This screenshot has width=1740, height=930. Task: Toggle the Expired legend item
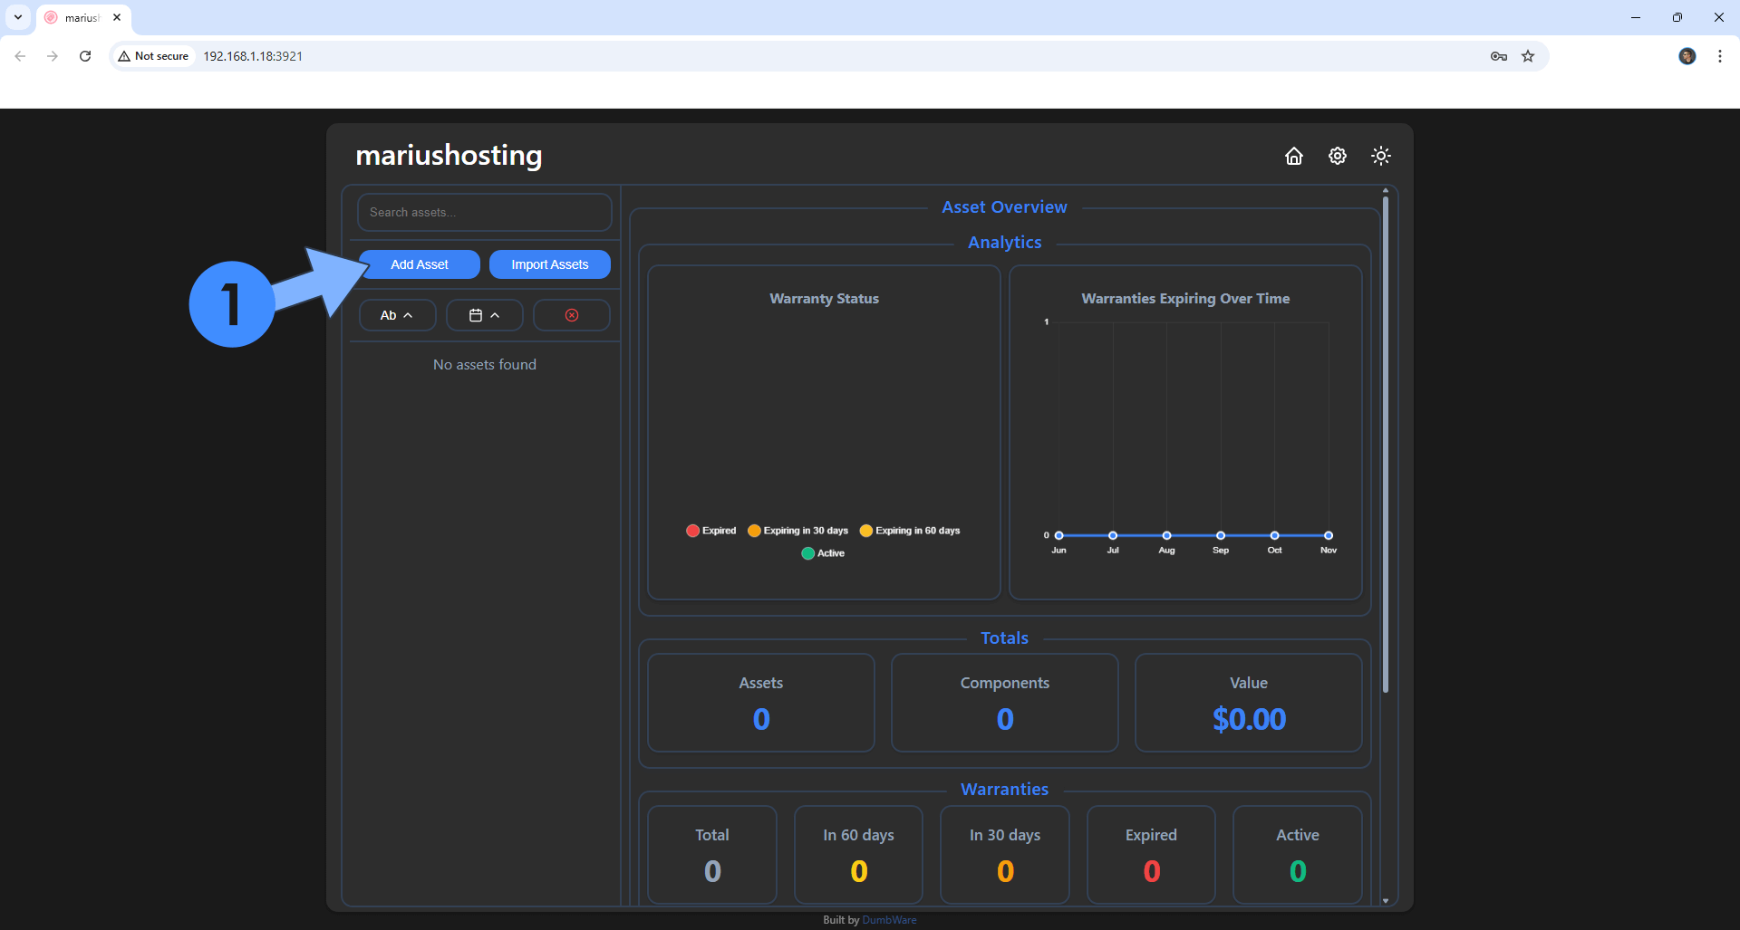pyautogui.click(x=711, y=531)
